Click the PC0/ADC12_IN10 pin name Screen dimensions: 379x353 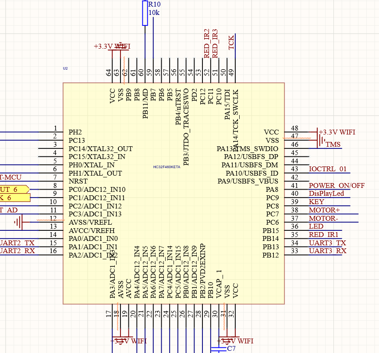(97, 190)
